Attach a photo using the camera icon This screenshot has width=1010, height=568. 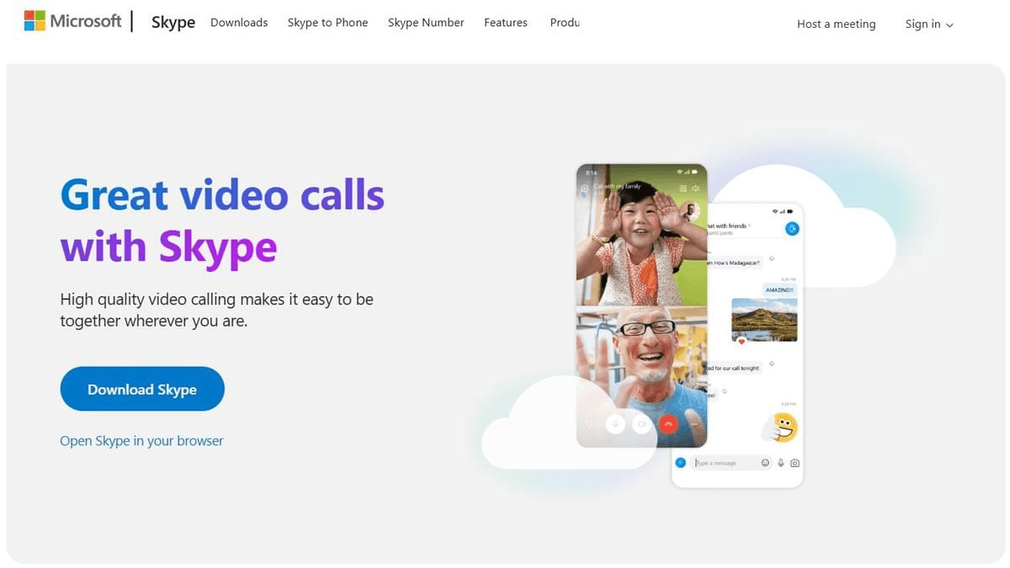tap(795, 463)
